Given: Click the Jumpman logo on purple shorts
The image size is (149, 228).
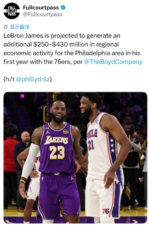Looking at the screenshot, I should [72, 178].
